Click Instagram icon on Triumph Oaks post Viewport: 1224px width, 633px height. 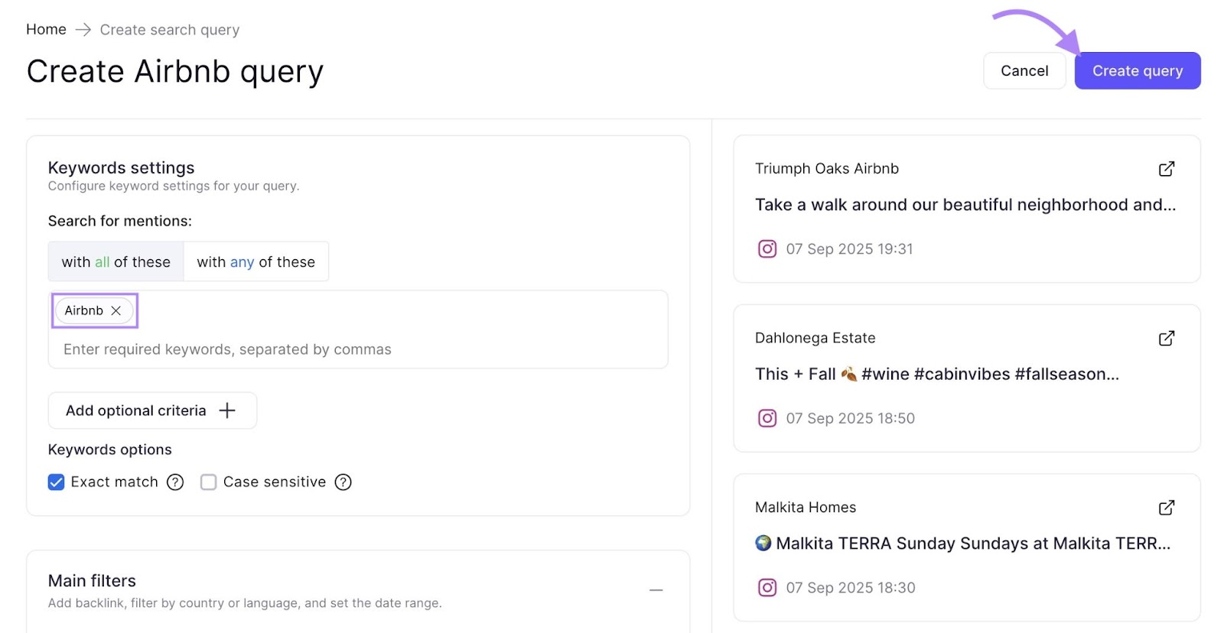pos(767,249)
